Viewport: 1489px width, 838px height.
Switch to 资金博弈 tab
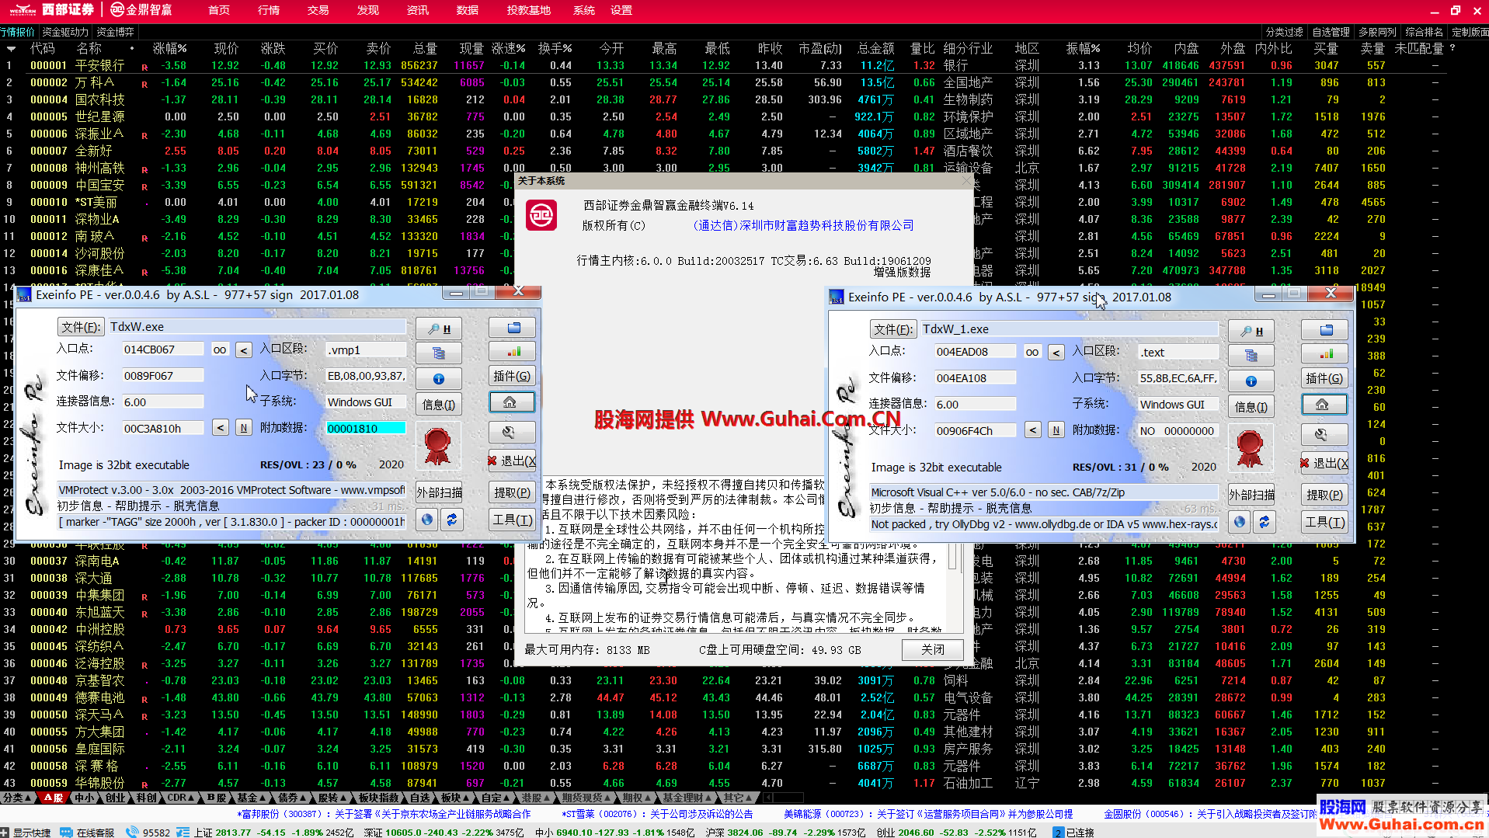[115, 32]
